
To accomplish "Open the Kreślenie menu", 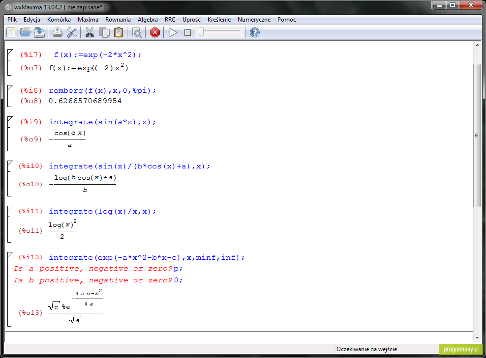I will click(x=219, y=20).
